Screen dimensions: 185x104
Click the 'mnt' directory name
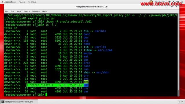point(86,57)
